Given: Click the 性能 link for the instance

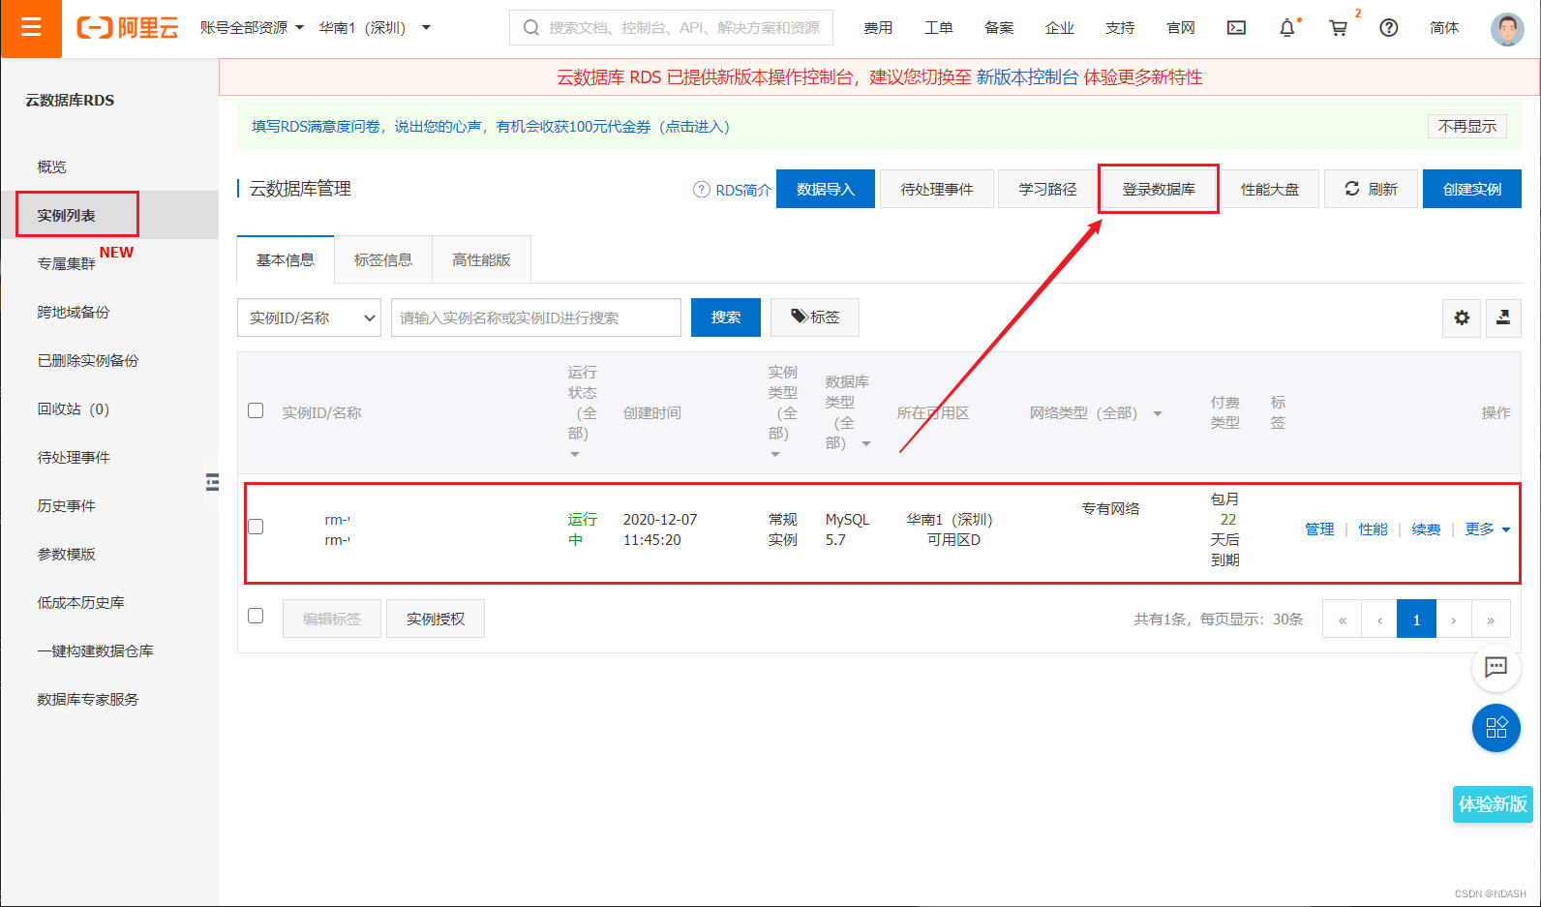Looking at the screenshot, I should 1373,529.
